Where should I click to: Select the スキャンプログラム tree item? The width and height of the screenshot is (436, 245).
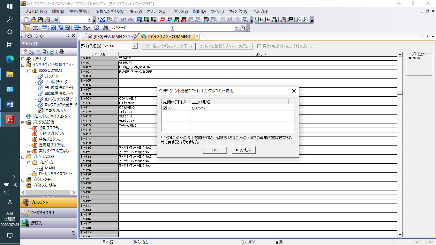coord(51,134)
